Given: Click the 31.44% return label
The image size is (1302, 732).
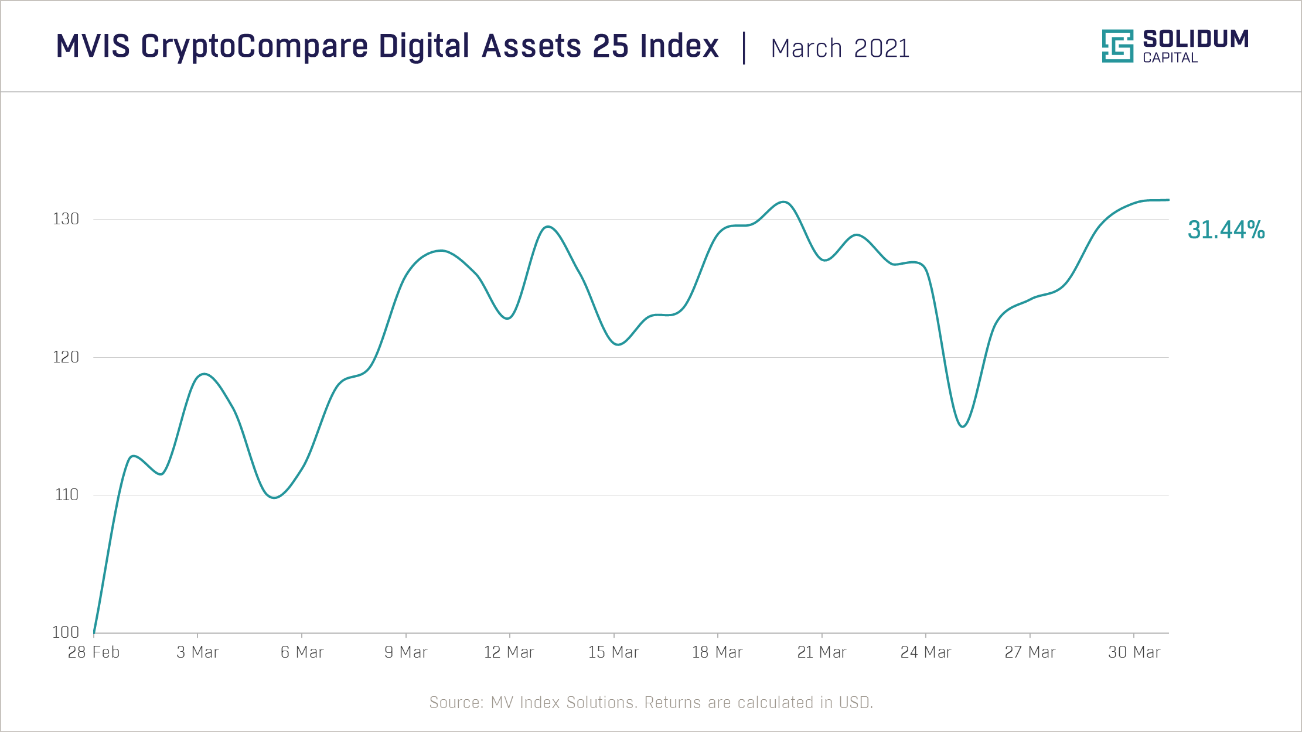Looking at the screenshot, I should (1226, 230).
